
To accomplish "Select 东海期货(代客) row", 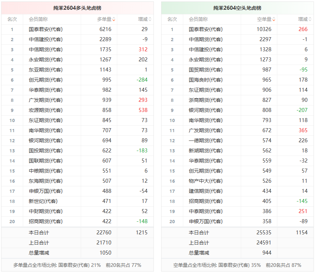I will click(77, 181).
